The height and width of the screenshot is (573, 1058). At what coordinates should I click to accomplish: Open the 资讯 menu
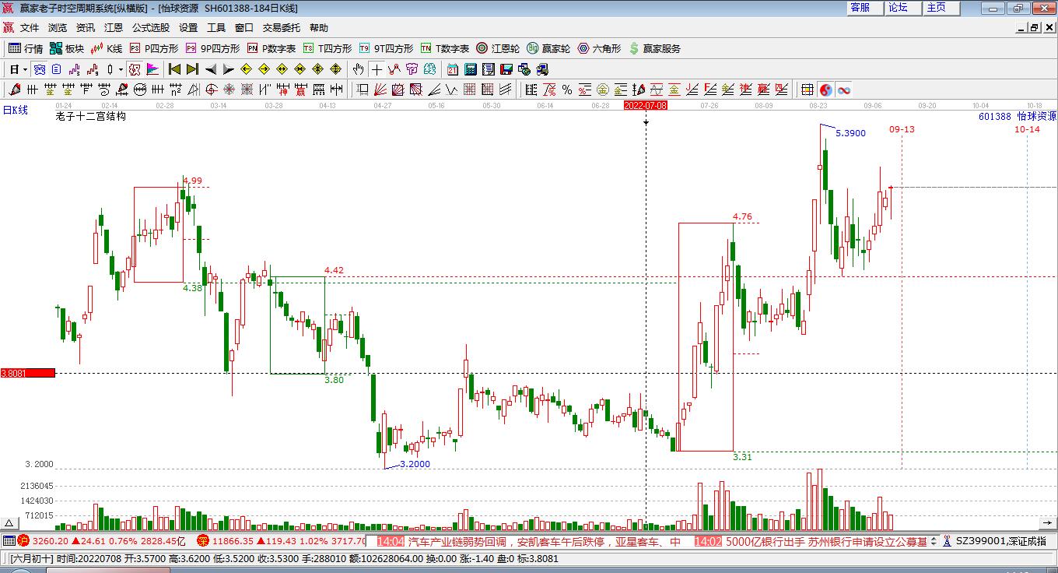point(86,27)
